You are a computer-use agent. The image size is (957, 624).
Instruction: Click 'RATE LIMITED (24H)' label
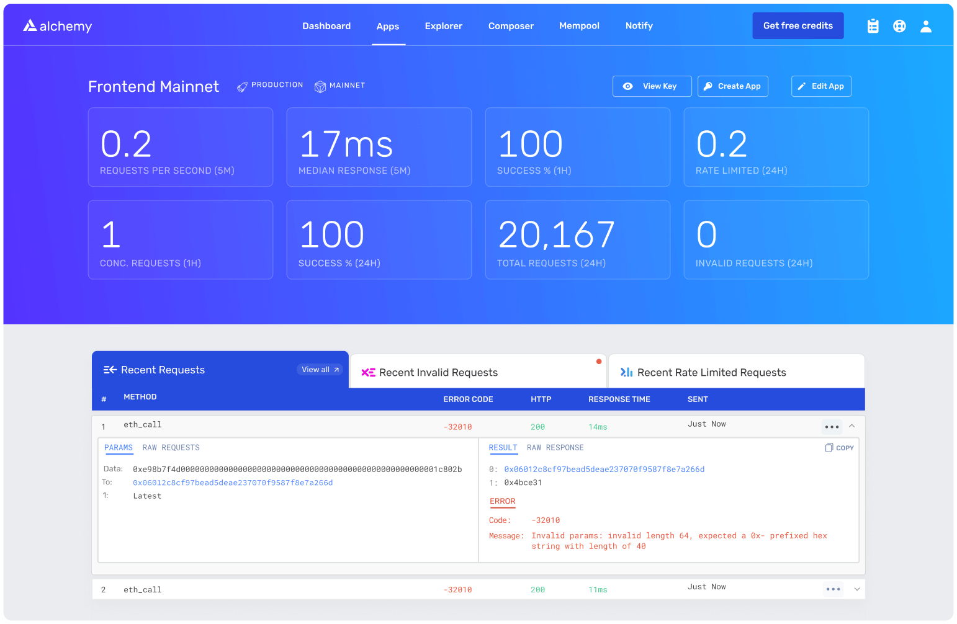coord(741,171)
